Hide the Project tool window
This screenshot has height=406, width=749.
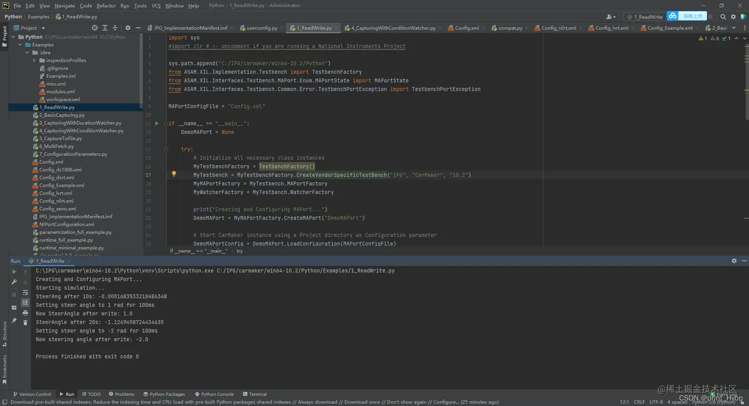pyautogui.click(x=138, y=28)
